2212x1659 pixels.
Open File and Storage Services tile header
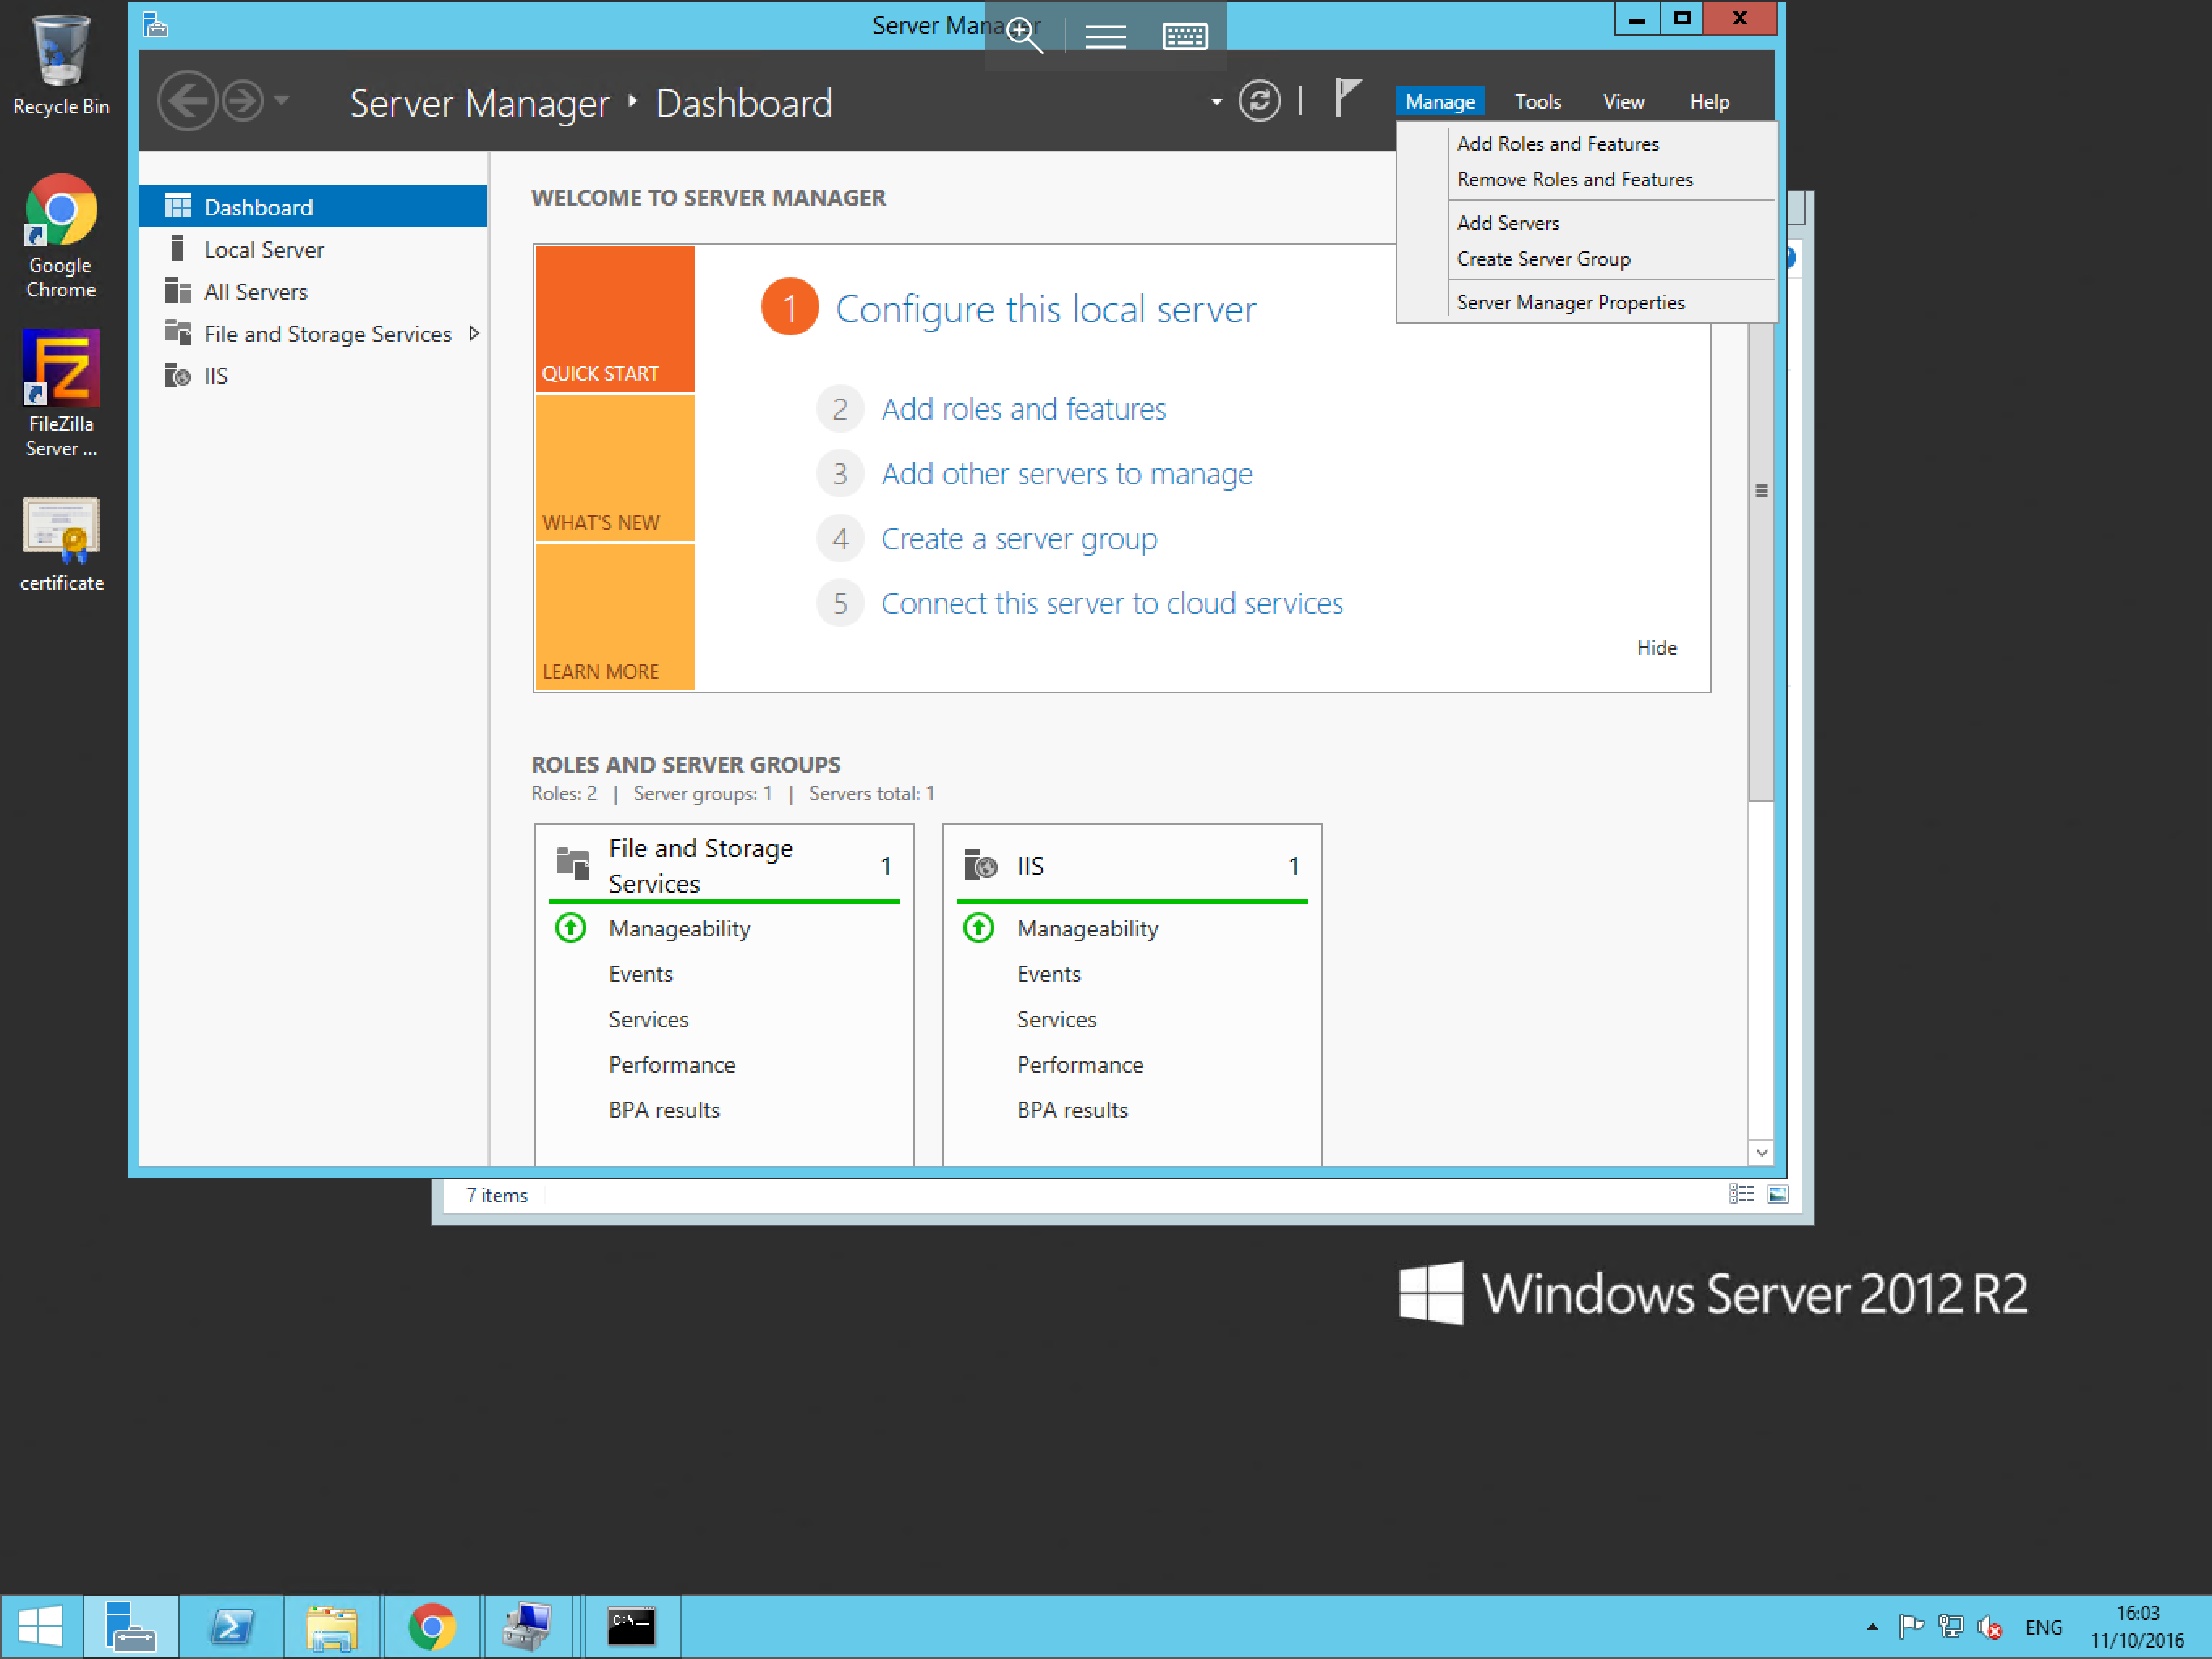pyautogui.click(x=724, y=864)
